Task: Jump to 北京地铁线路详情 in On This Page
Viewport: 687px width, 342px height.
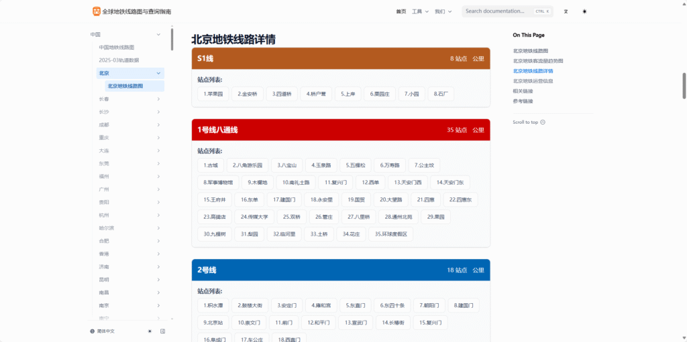Action: 533,71
